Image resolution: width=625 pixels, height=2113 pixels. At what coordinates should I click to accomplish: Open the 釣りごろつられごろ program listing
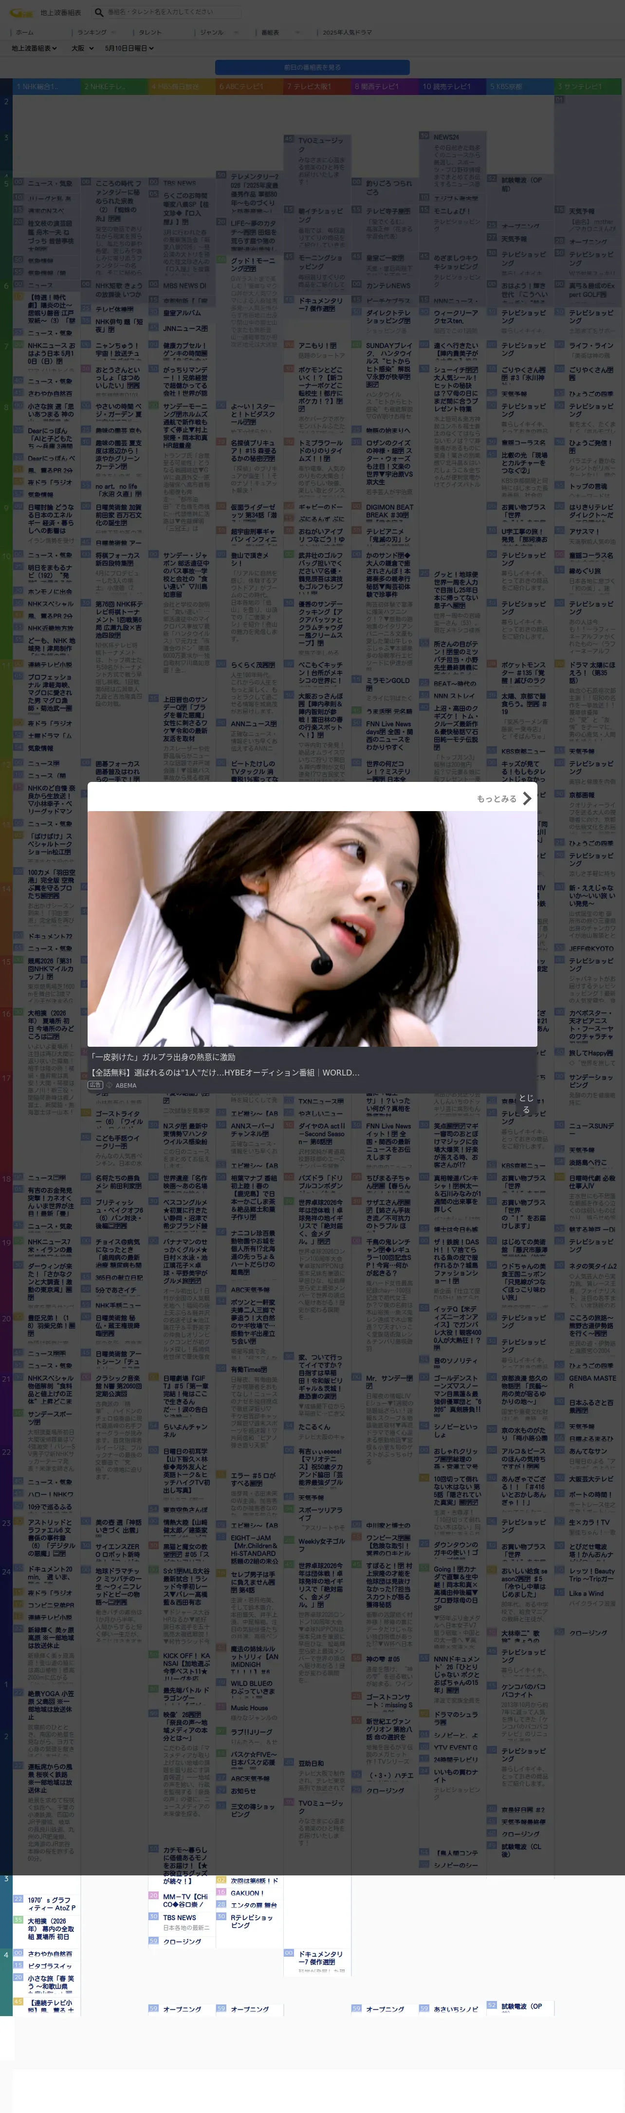click(x=389, y=187)
